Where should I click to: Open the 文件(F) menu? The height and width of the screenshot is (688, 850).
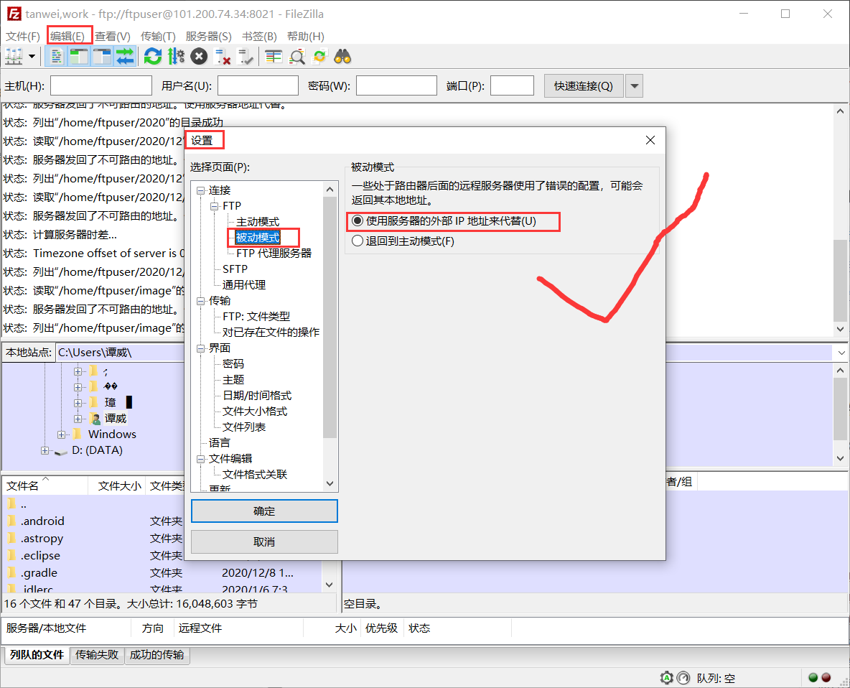23,37
